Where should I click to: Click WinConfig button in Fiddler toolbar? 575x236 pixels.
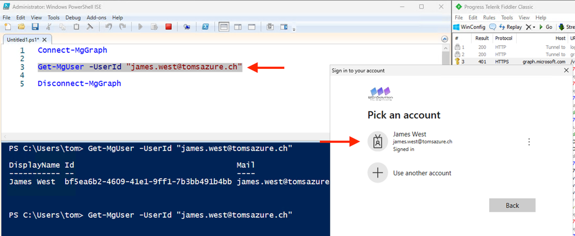click(470, 27)
